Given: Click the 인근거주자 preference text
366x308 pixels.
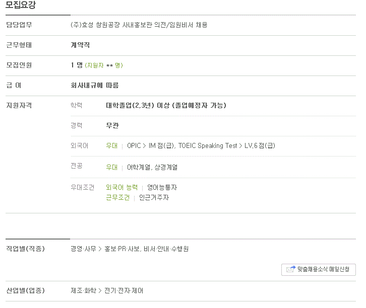Looking at the screenshot, I should pos(154,198).
